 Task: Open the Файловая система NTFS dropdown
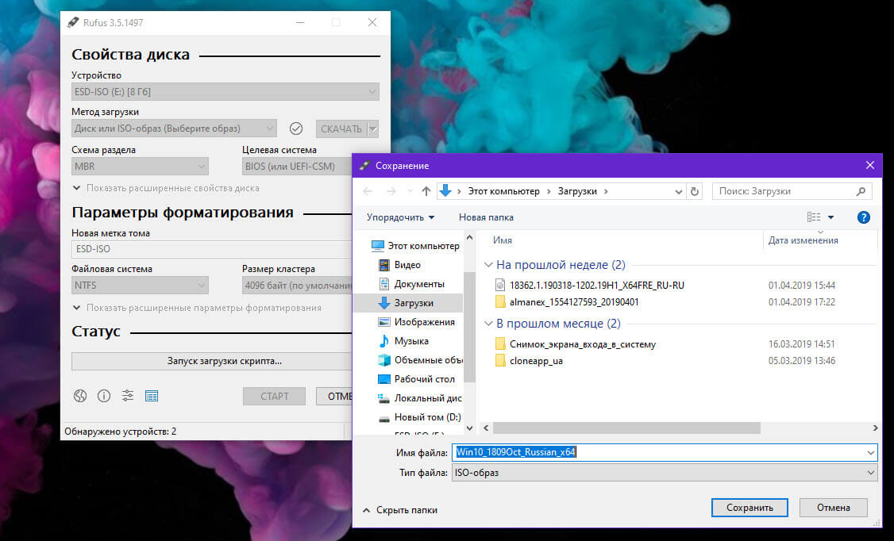point(140,286)
